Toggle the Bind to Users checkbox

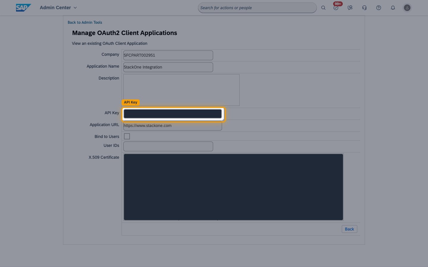coord(127,136)
